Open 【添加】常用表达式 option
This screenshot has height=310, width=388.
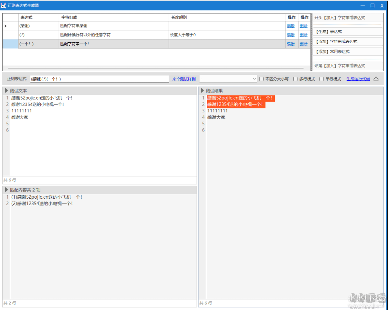[348, 52]
